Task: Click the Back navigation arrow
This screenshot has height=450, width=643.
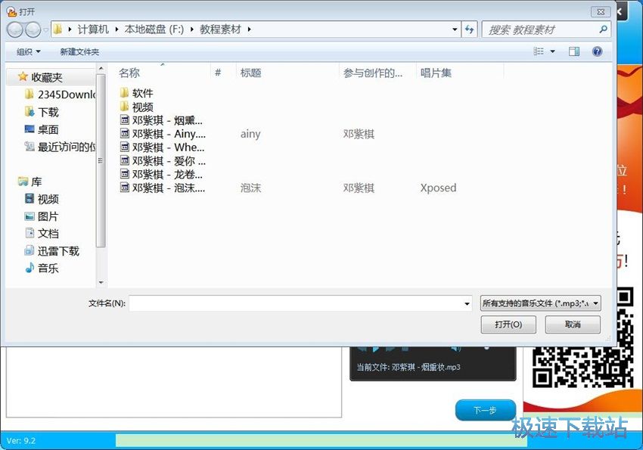Action: 15,29
